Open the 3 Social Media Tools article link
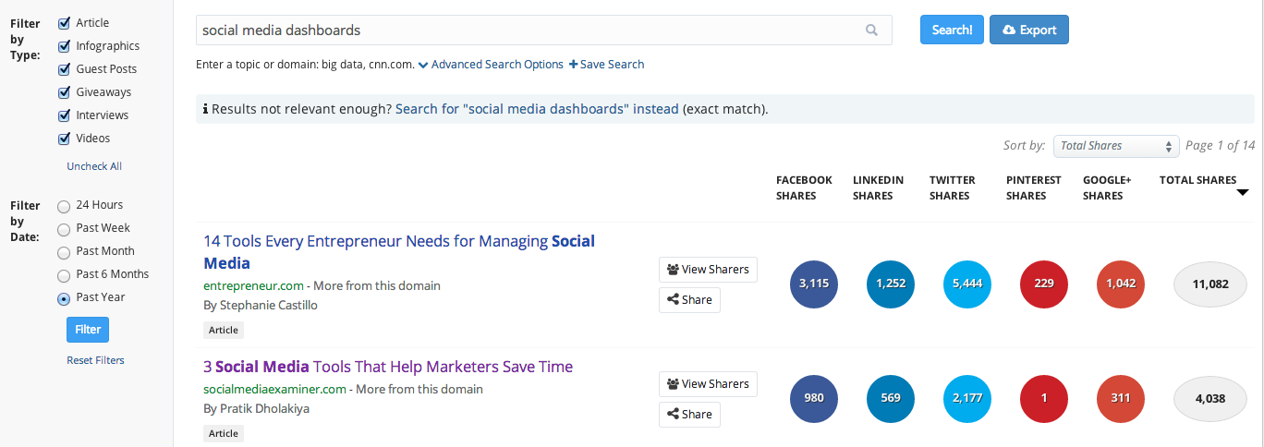1264x447 pixels. (388, 367)
